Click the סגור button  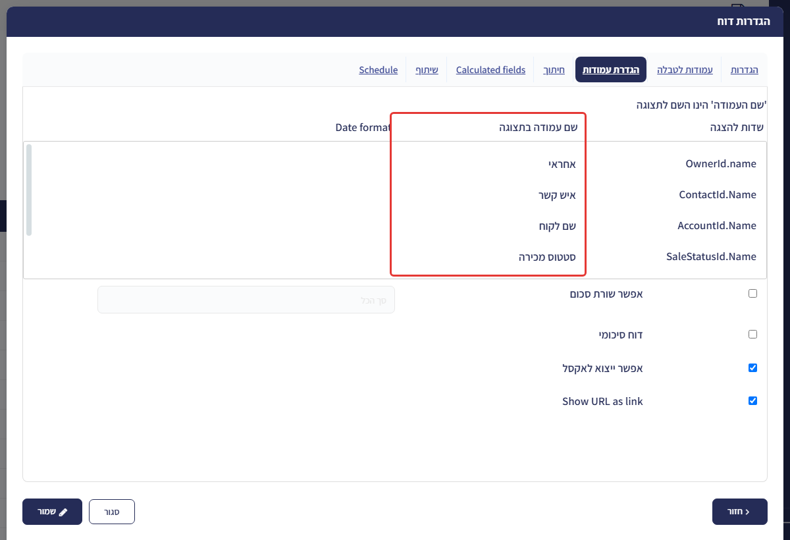tap(112, 512)
